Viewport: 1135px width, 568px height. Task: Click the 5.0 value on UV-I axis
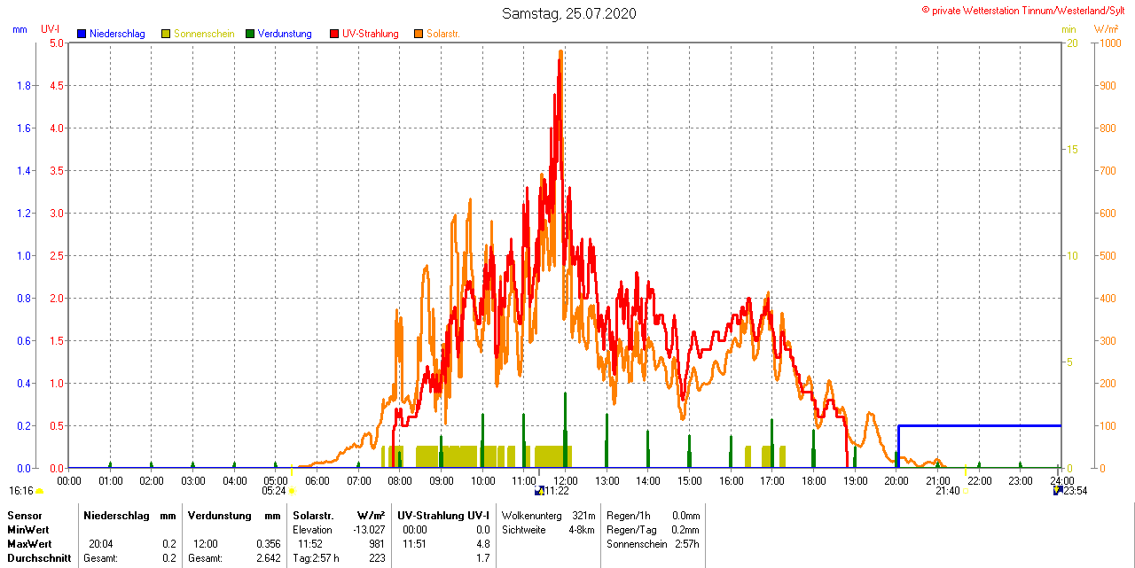tap(56, 43)
